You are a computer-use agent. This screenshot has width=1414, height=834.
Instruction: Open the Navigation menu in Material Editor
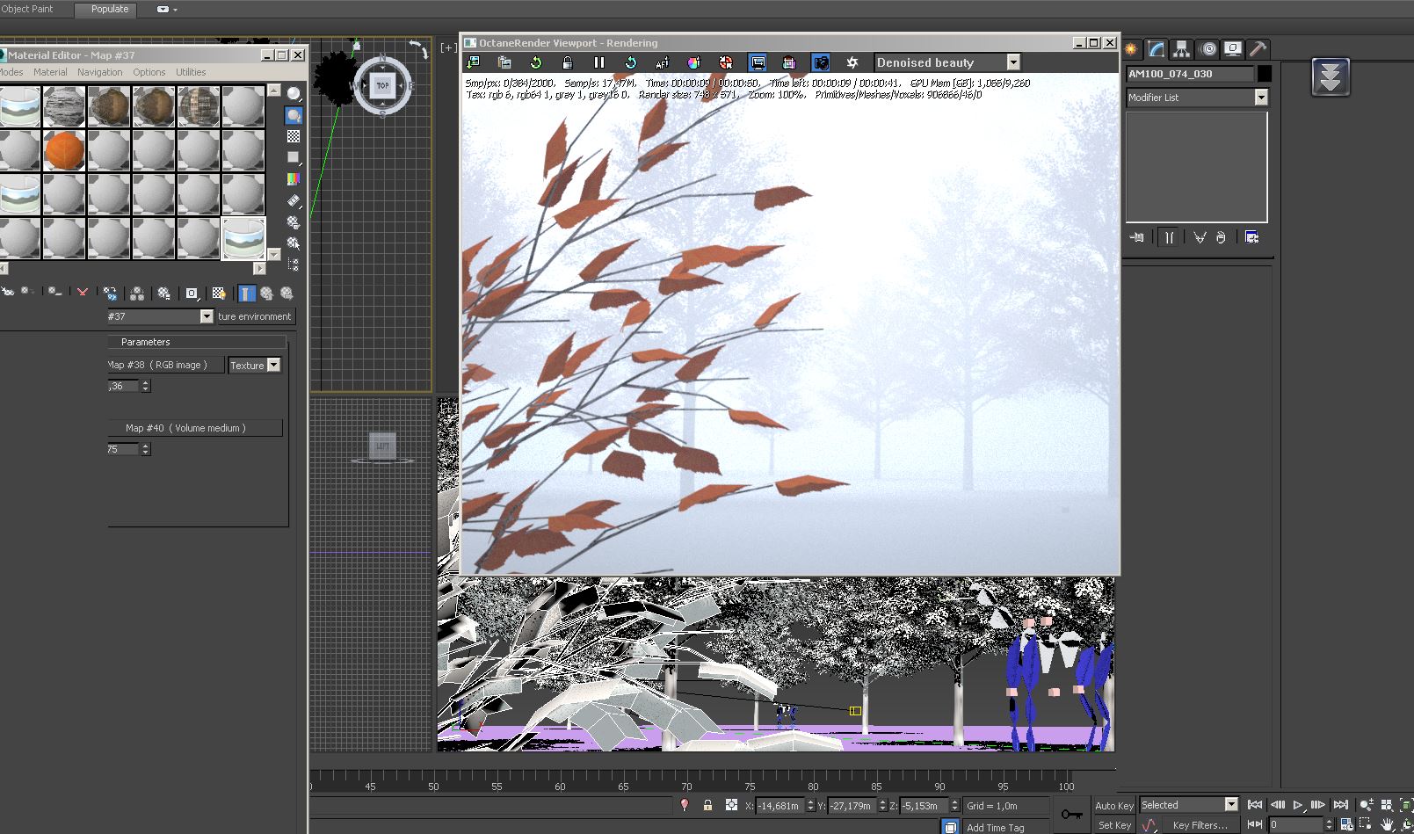[99, 72]
